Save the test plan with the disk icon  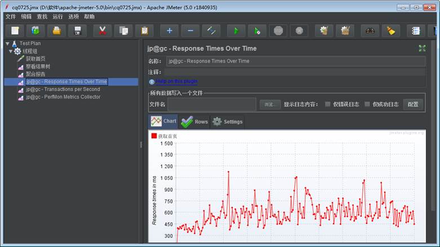click(x=78, y=30)
